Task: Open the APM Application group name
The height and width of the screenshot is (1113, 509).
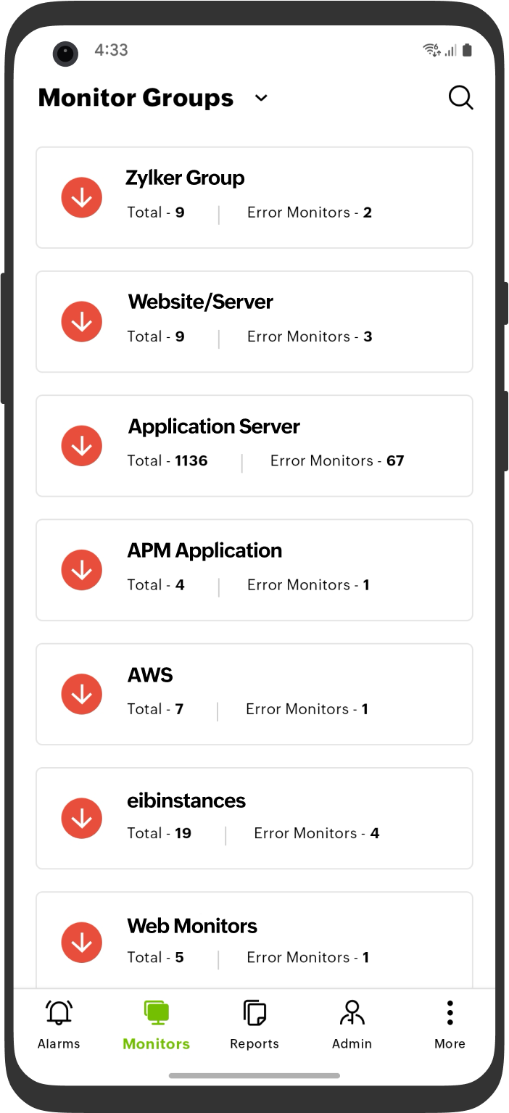Action: [x=204, y=550]
